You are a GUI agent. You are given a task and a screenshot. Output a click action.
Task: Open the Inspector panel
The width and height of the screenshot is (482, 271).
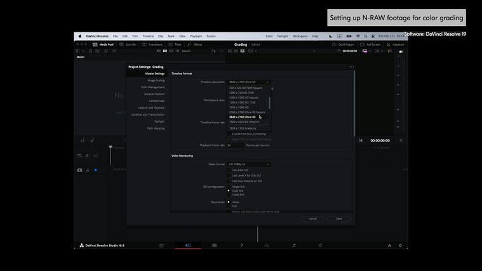coord(395,44)
